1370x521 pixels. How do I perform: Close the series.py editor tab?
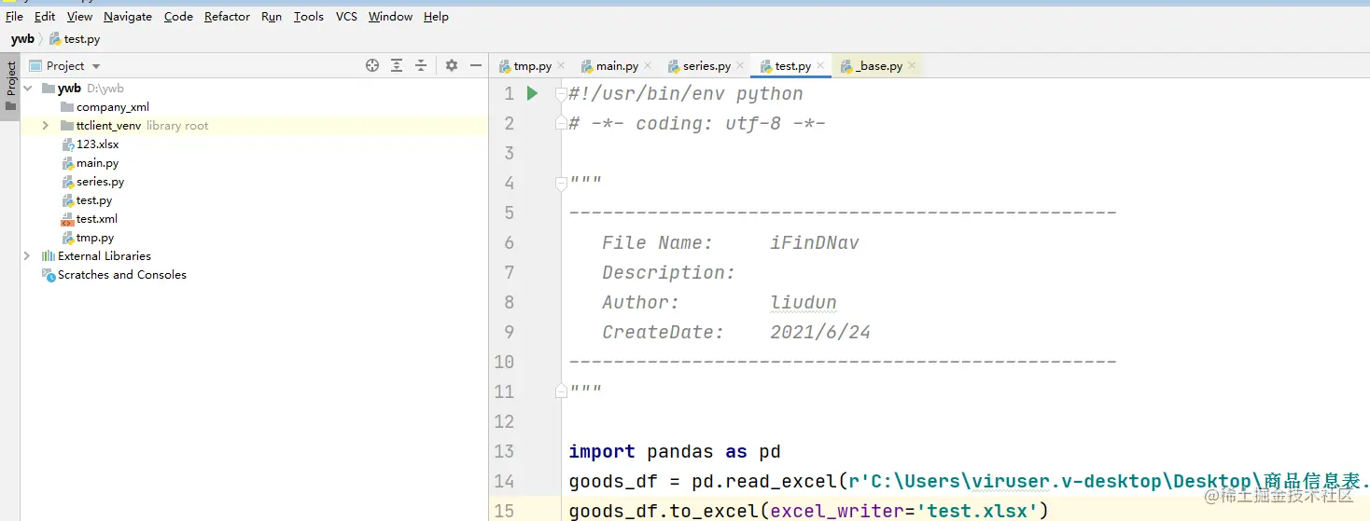[x=740, y=66]
